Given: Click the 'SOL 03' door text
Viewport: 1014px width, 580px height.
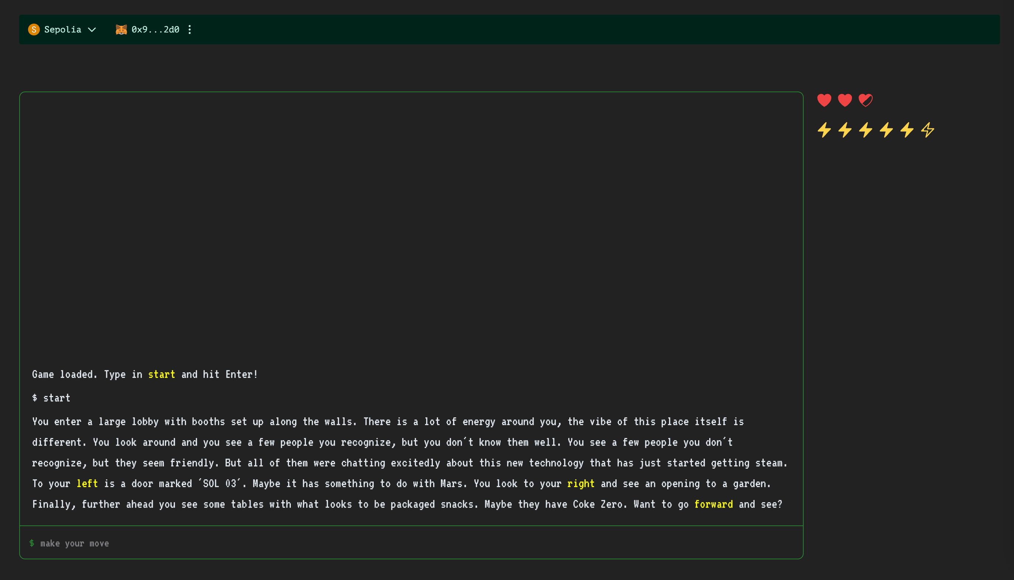Looking at the screenshot, I should click(x=220, y=484).
